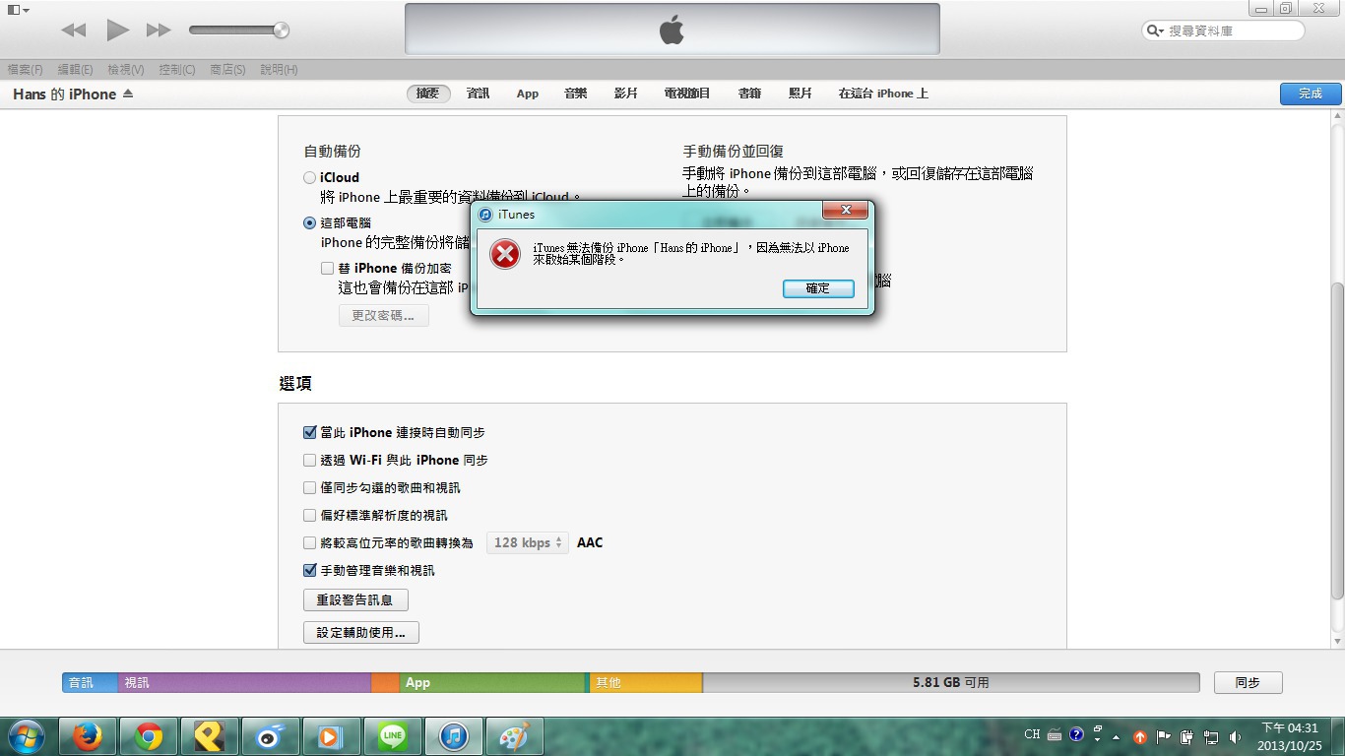Viewport: 1345px width, 756px height.
Task: Open the search magnifier options dropdown
Action: point(1154,31)
